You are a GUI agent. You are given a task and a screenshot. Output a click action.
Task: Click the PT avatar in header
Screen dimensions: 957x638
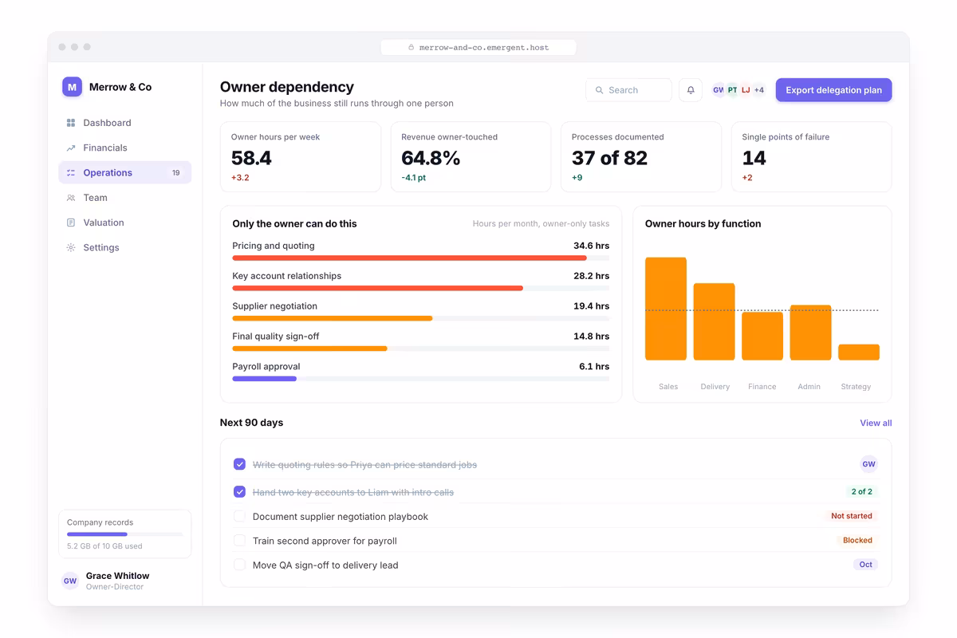[732, 90]
